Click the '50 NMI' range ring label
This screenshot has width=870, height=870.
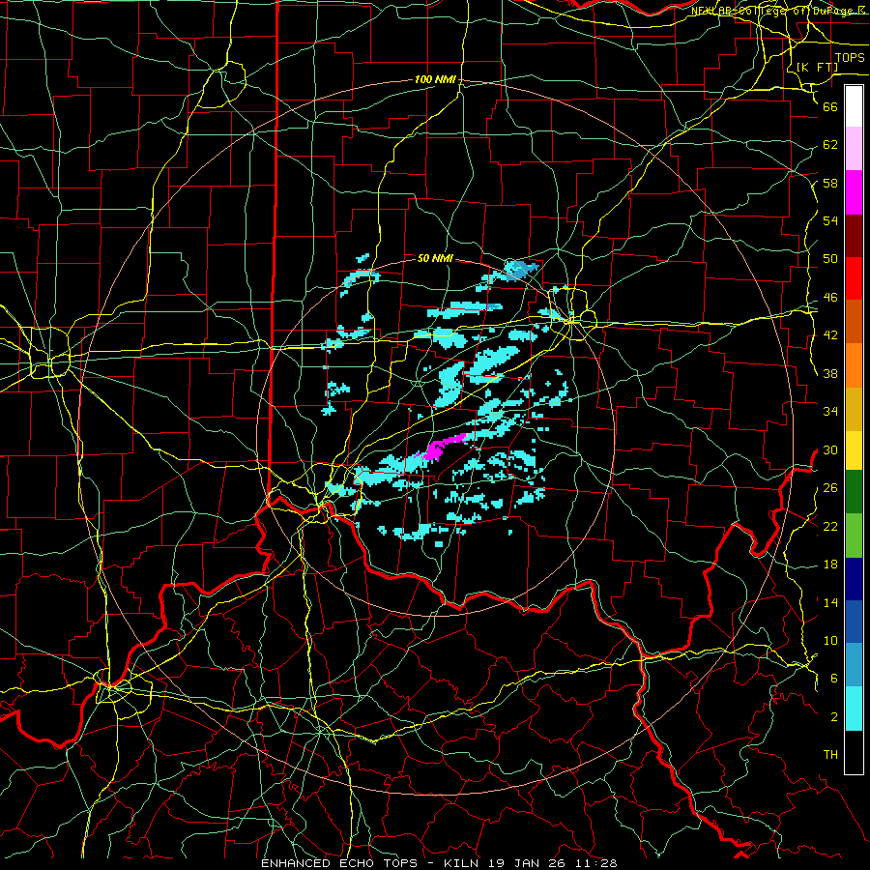[x=435, y=258]
